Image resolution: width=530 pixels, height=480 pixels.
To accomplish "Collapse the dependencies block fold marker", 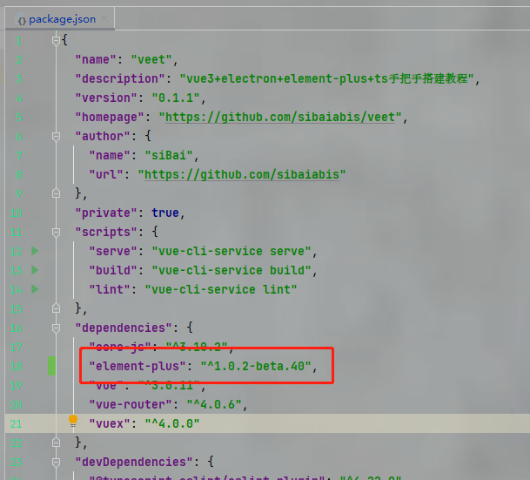I will tap(56, 328).
